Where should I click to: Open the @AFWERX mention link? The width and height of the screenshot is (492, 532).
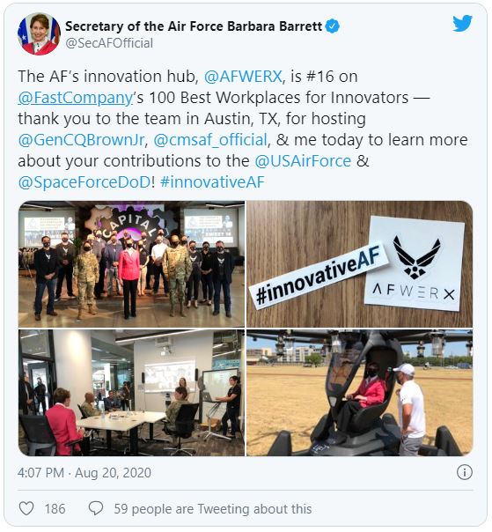coord(243,77)
